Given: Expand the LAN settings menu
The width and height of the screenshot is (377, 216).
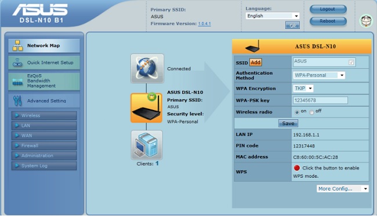Looking at the screenshot, I should coord(44,126).
